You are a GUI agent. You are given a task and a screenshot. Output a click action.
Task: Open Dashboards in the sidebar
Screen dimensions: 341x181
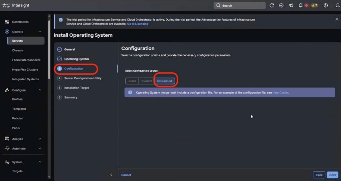[x=20, y=22]
